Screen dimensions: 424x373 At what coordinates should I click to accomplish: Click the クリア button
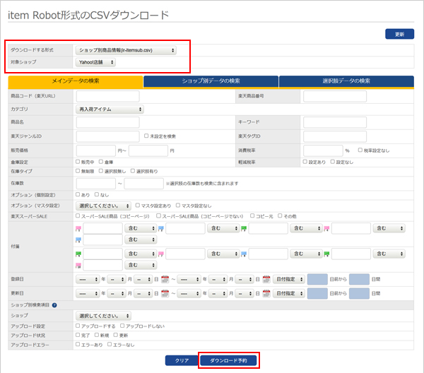(x=182, y=360)
